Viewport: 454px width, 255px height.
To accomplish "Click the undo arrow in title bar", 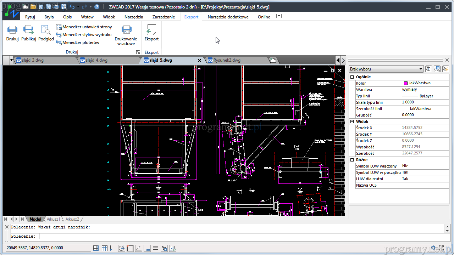I will [x=72, y=7].
